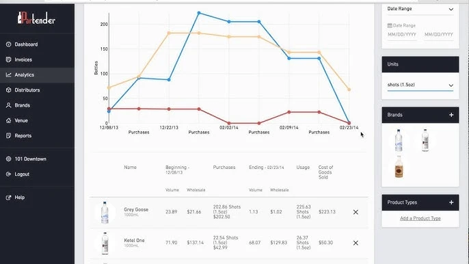Click the Add a Product Type link
469x264 pixels.
[420, 218]
